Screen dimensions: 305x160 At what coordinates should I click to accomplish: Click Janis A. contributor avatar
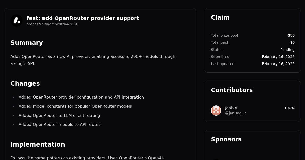(x=216, y=110)
